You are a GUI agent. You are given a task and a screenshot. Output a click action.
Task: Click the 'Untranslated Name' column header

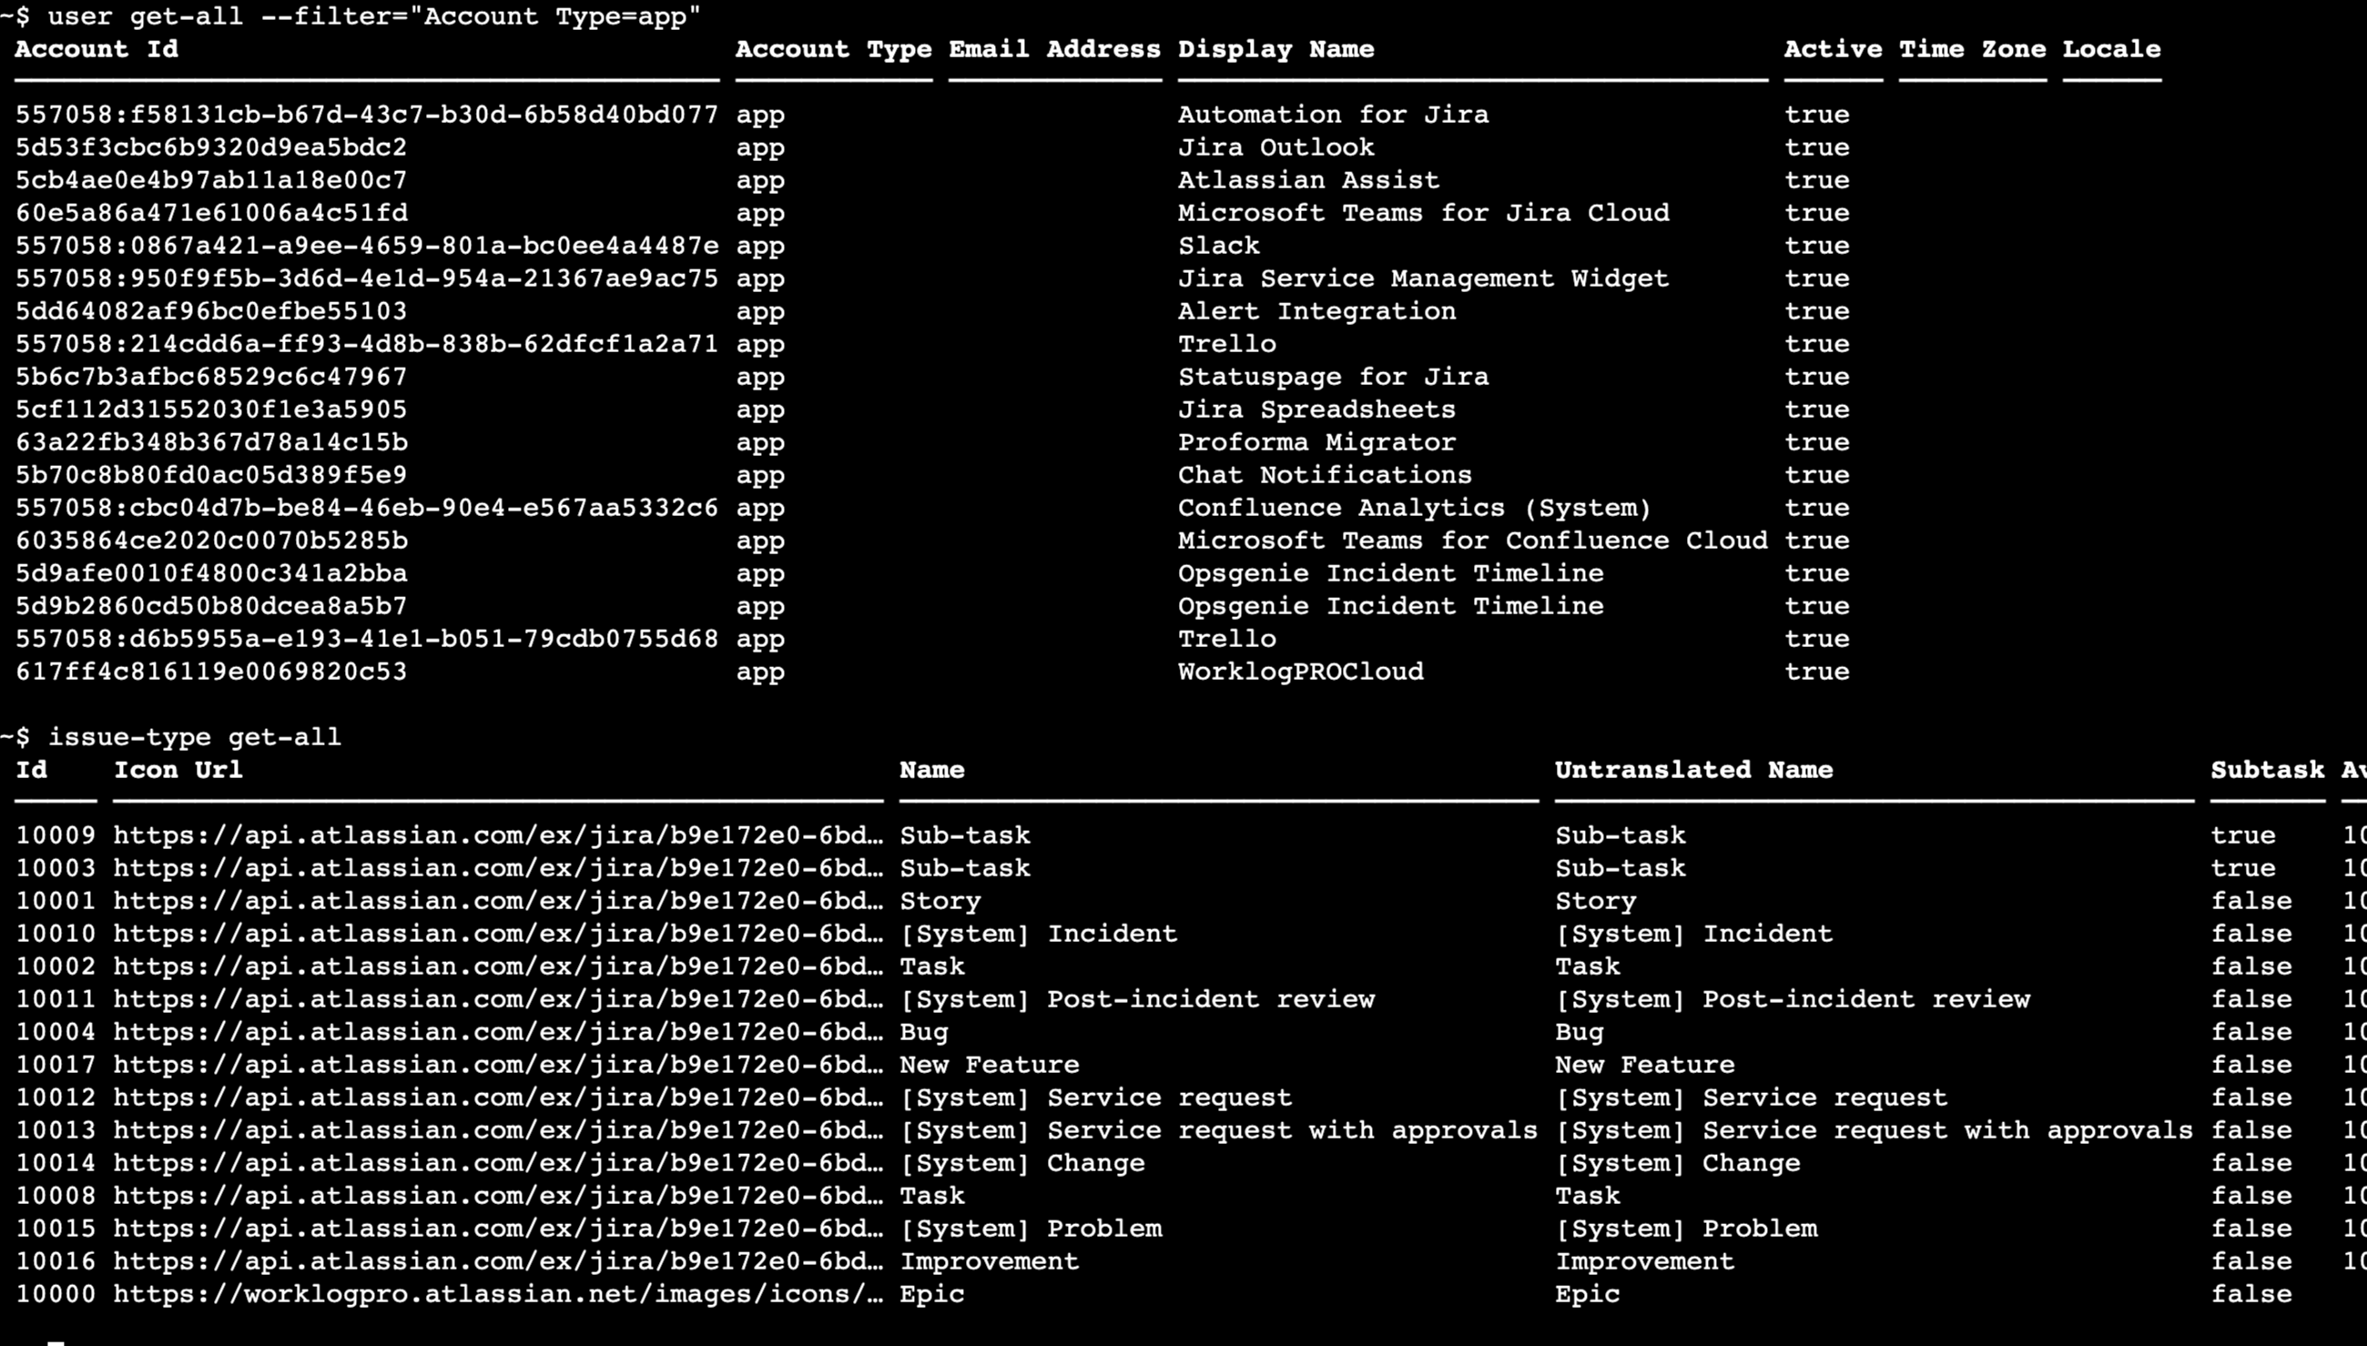pyautogui.click(x=1693, y=770)
